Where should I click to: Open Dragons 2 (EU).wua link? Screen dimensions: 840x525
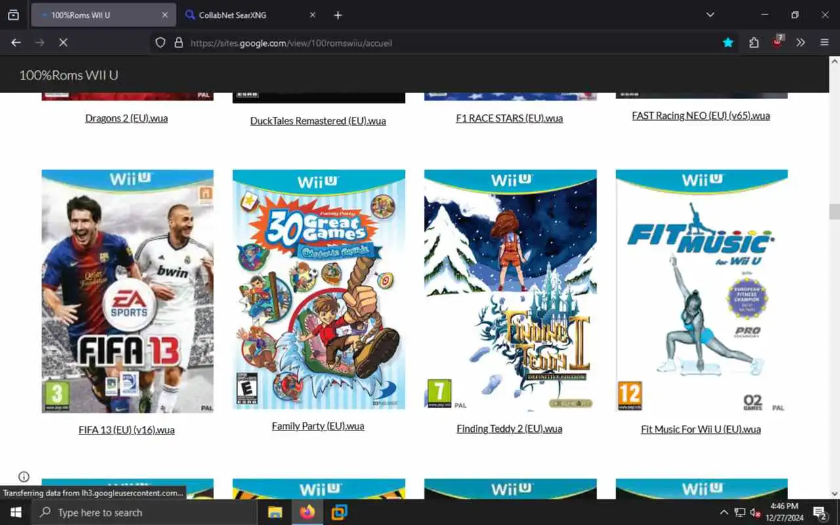tap(127, 118)
